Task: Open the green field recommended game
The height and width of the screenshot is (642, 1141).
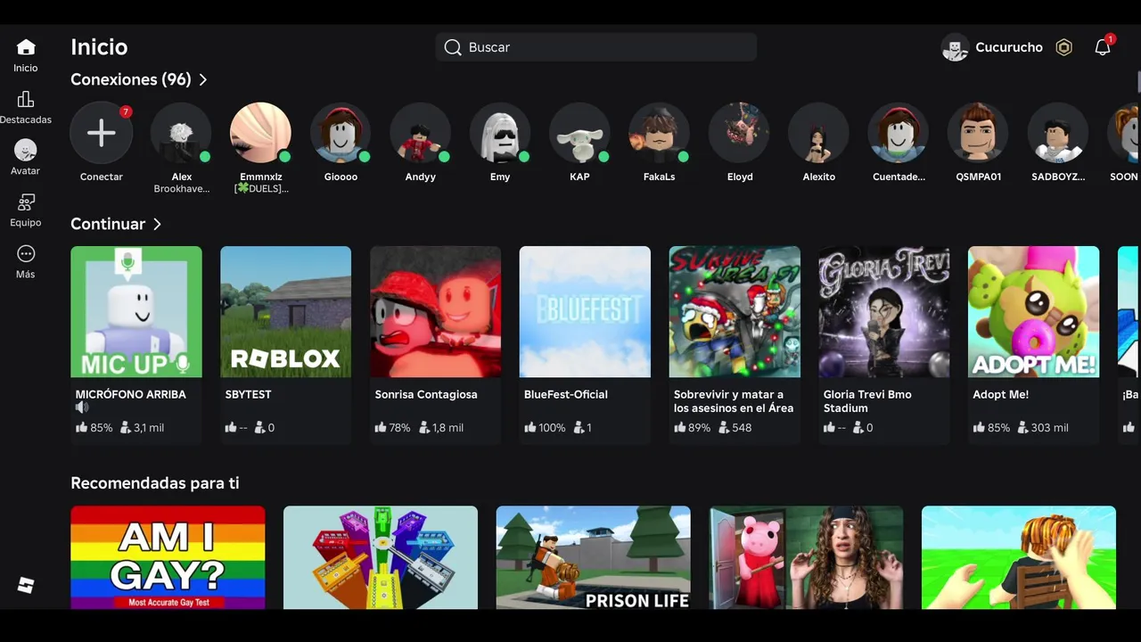Action: 1019,557
